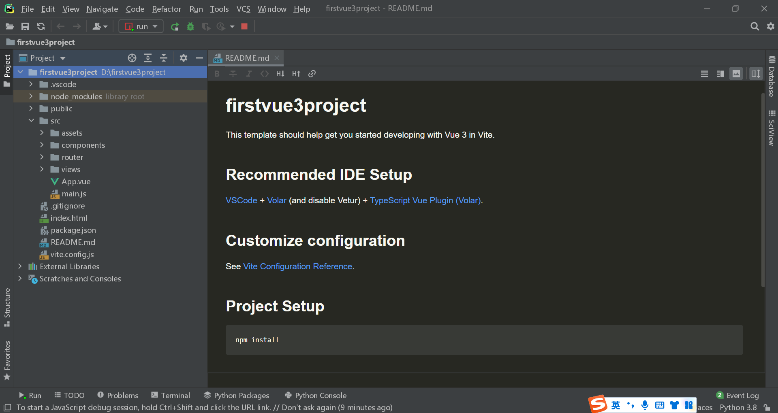
Task: Expand the public folder
Action: click(x=31, y=109)
